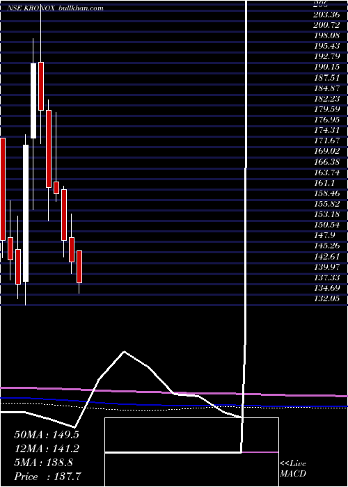Click the 155.82 price axis label

tap(328, 204)
